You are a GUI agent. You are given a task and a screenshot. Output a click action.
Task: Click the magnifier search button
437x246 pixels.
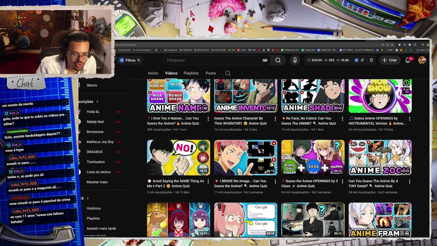click(x=278, y=60)
